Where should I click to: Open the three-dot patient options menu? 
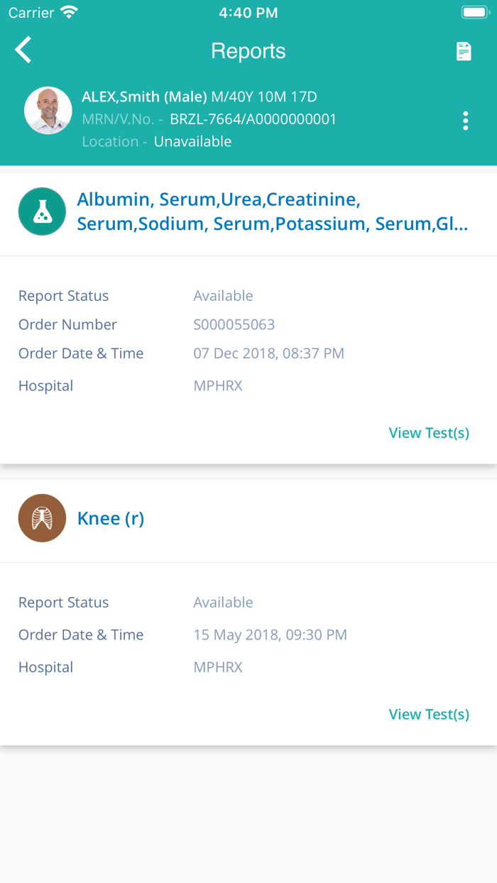point(465,121)
